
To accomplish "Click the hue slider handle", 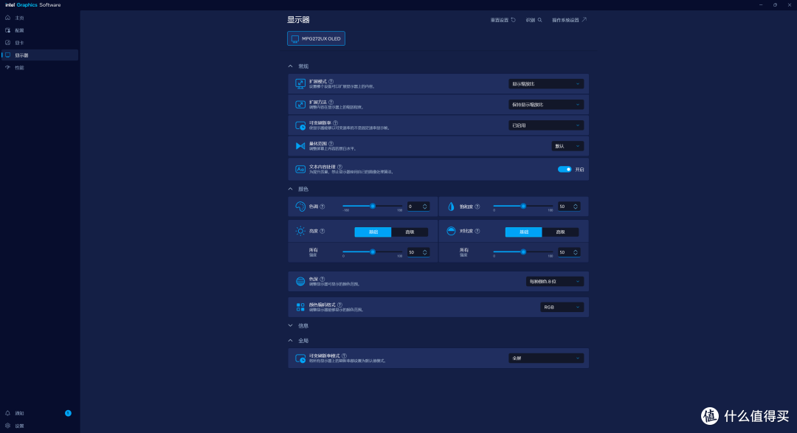I will click(373, 207).
